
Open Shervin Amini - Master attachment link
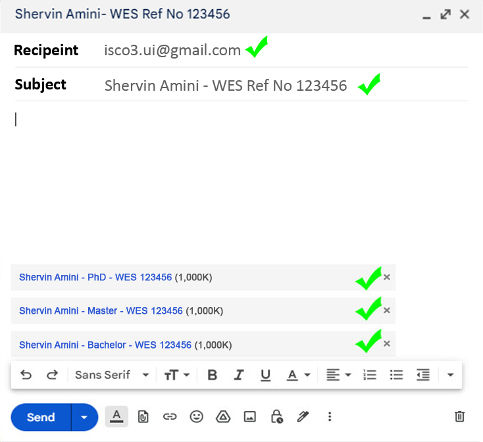pyautogui.click(x=101, y=311)
